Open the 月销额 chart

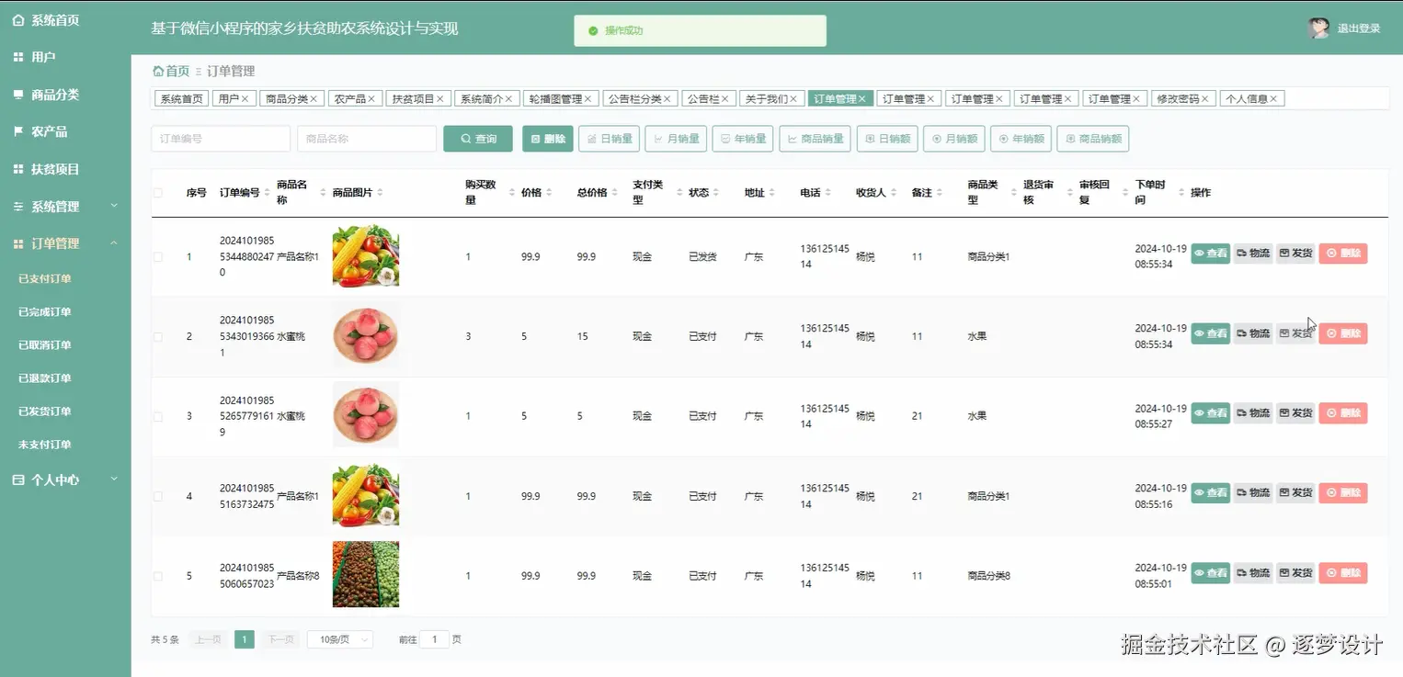pyautogui.click(x=954, y=139)
